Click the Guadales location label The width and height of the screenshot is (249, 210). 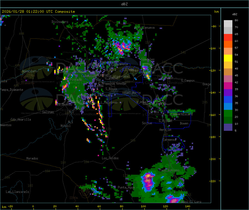[x=148, y=59]
